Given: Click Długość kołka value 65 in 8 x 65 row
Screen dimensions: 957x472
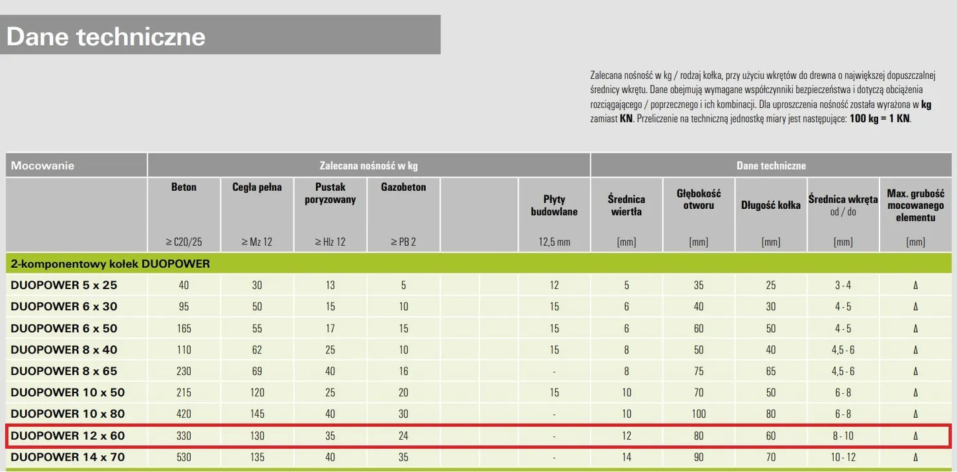Looking at the screenshot, I should pos(771,371).
